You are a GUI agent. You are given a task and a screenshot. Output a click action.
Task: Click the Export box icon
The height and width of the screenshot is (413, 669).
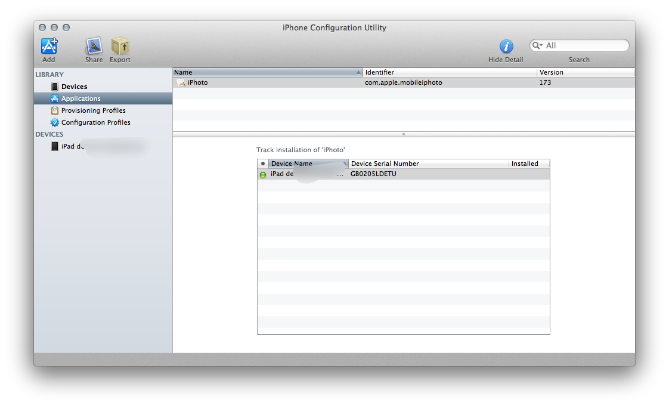(120, 46)
